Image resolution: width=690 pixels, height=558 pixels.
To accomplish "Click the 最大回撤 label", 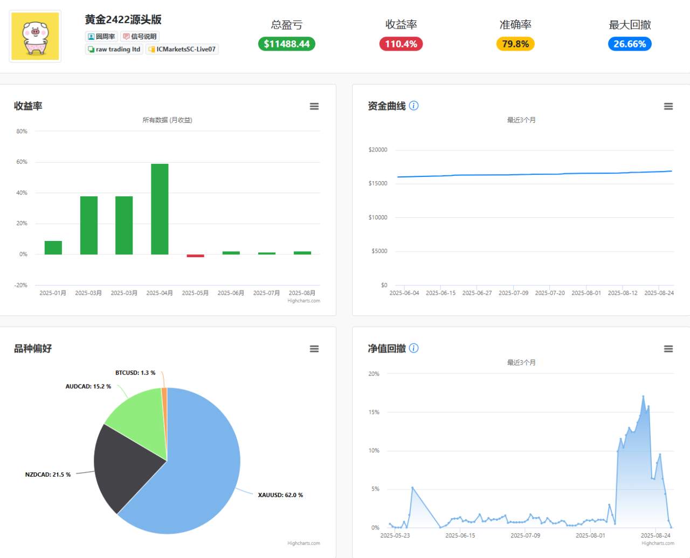I will click(630, 25).
